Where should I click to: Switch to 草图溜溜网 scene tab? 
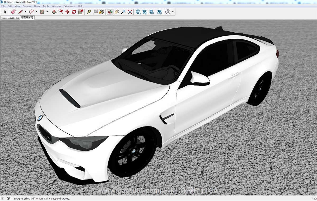27,18
